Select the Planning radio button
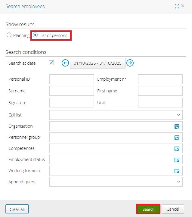192x217 pixels. click(x=9, y=35)
